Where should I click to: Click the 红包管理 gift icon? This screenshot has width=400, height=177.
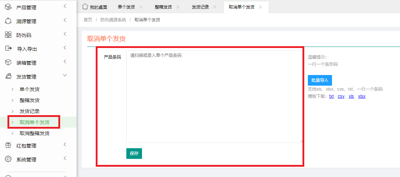[x=8, y=145]
